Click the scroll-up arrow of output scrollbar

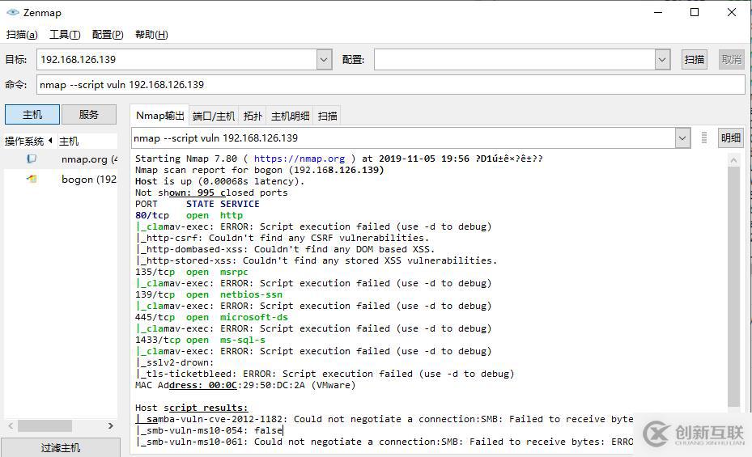point(733,160)
